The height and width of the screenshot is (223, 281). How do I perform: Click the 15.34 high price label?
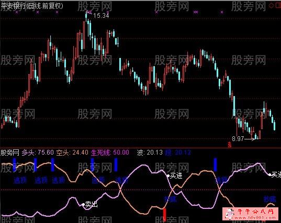(101, 16)
